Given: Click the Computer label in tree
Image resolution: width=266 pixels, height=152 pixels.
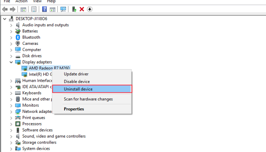Looking at the screenshot, I should coord(32,50).
